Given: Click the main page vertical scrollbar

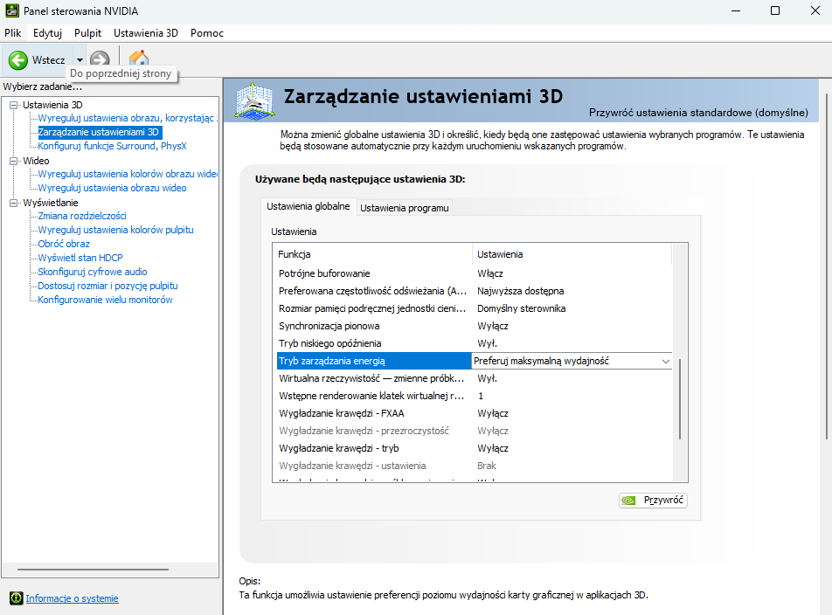Looking at the screenshot, I should click(x=827, y=266).
